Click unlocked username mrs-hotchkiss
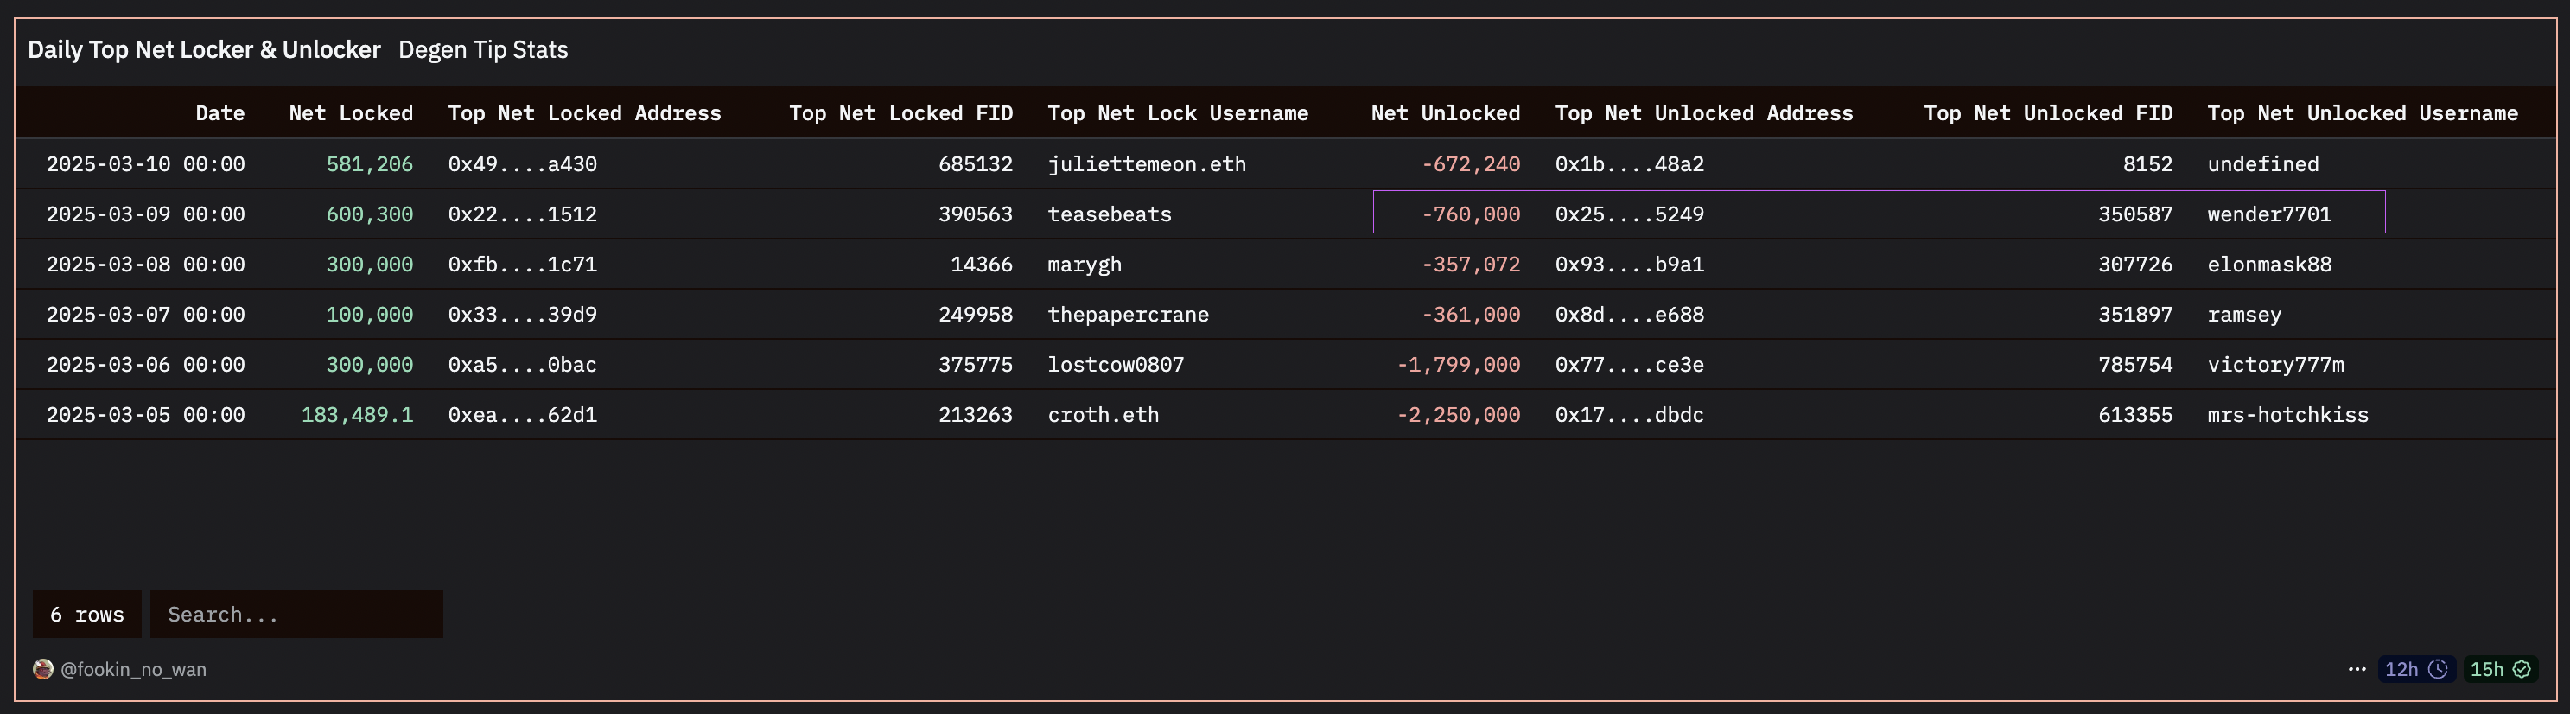Viewport: 2570px width, 714px height. [x=2287, y=414]
